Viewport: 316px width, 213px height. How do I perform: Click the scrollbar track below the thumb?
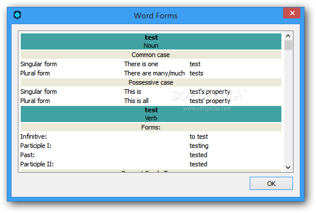pyautogui.click(x=288, y=106)
